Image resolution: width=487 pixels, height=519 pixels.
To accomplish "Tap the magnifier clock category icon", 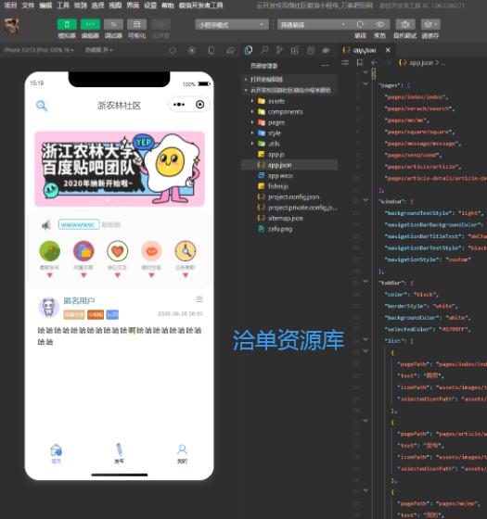I will click(186, 250).
